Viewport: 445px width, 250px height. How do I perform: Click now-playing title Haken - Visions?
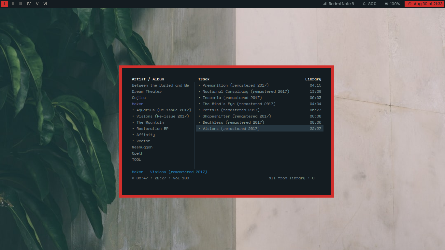click(x=169, y=172)
